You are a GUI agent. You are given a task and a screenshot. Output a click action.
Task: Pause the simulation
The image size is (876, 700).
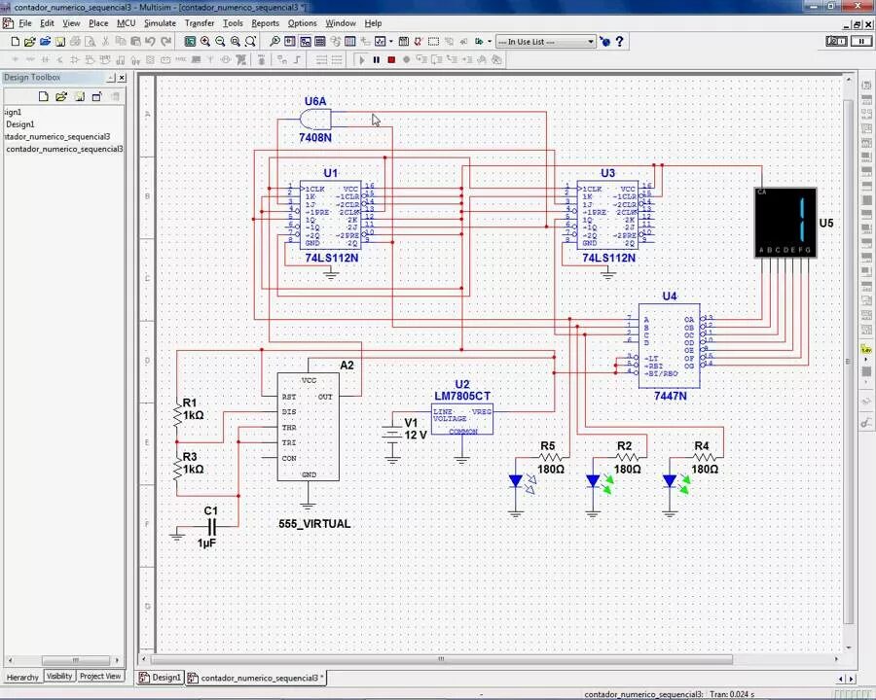(376, 59)
